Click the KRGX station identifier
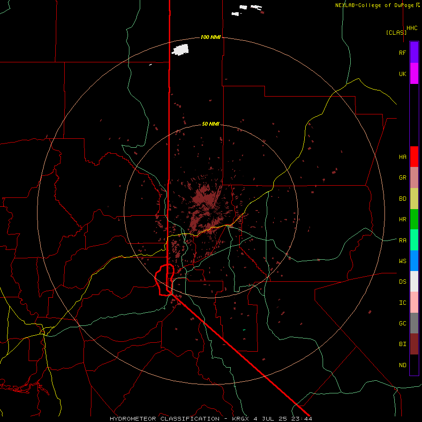422x422 pixels. pos(241,419)
